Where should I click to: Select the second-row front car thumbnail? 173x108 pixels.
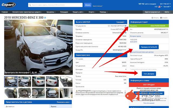[x=52, y=93]
